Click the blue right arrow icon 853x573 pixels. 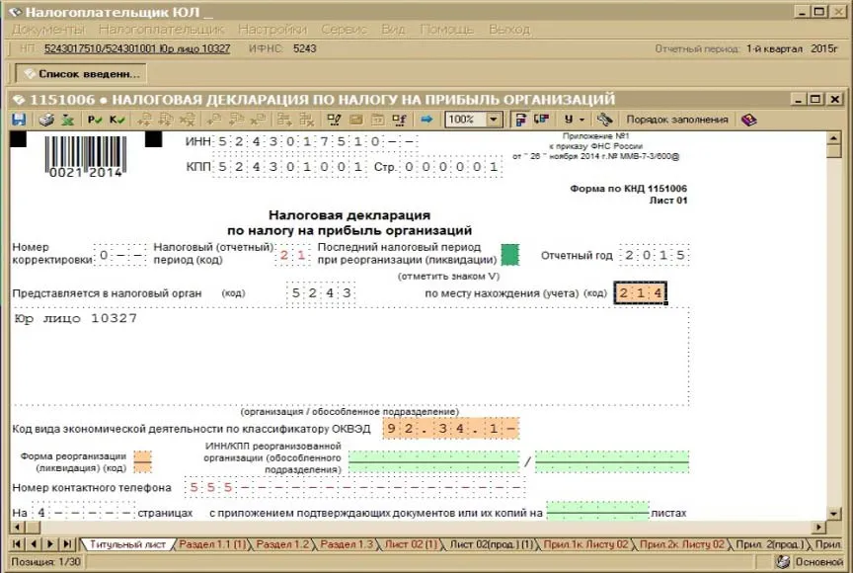426,120
